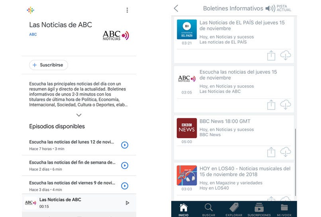Open 'HOY en LOS40 - Noticias musicales' title

pos(245,171)
